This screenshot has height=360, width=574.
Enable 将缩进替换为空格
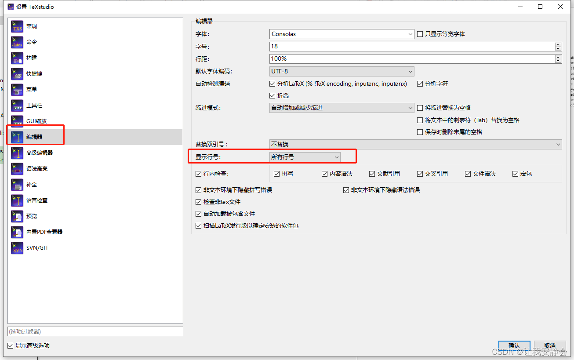pyautogui.click(x=420, y=108)
